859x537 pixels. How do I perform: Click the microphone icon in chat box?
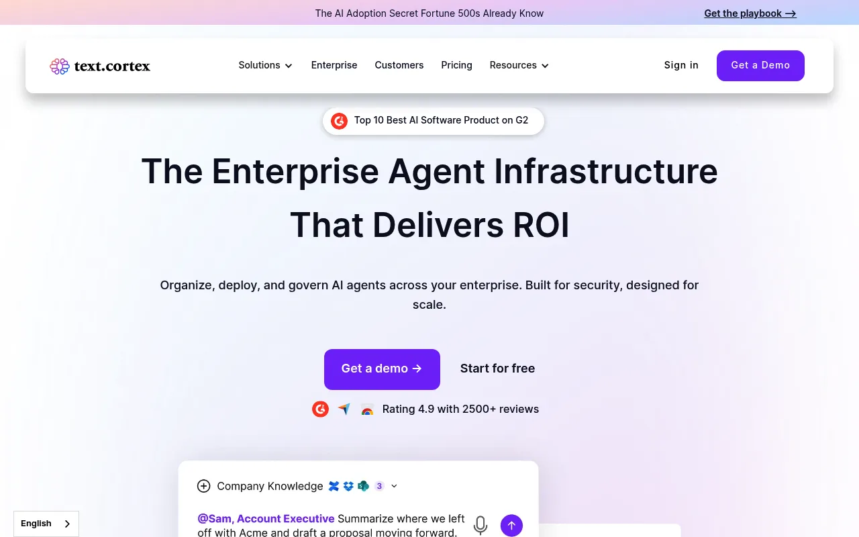click(481, 525)
